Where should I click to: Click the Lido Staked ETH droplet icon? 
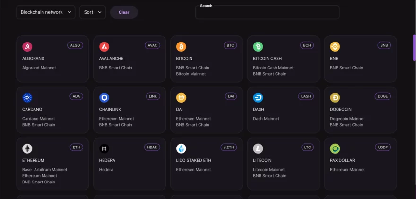(181, 148)
